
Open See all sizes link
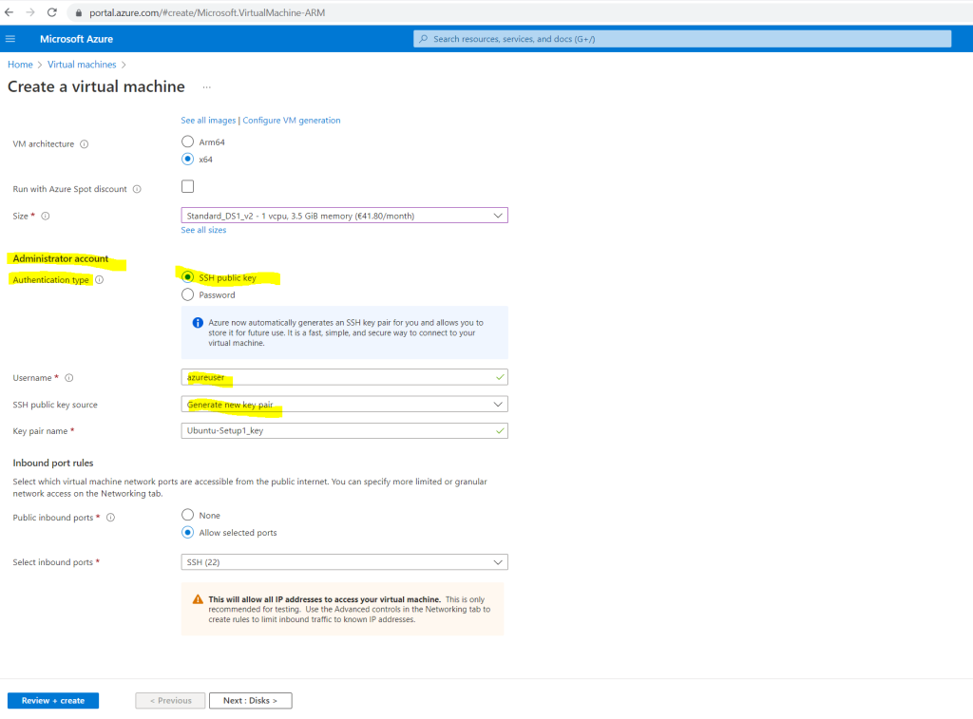[x=203, y=230]
